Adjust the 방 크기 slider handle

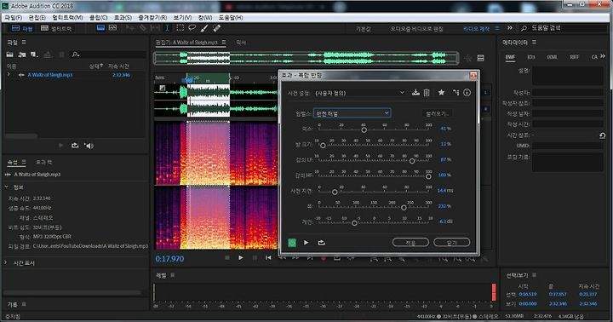pyautogui.click(x=323, y=145)
